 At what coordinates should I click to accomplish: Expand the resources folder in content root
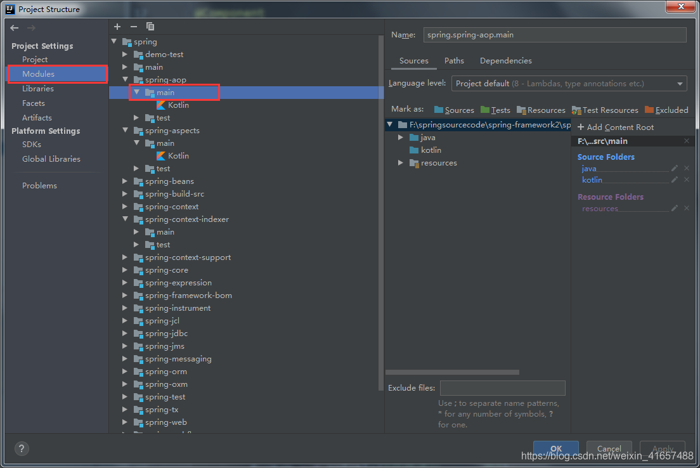(401, 163)
